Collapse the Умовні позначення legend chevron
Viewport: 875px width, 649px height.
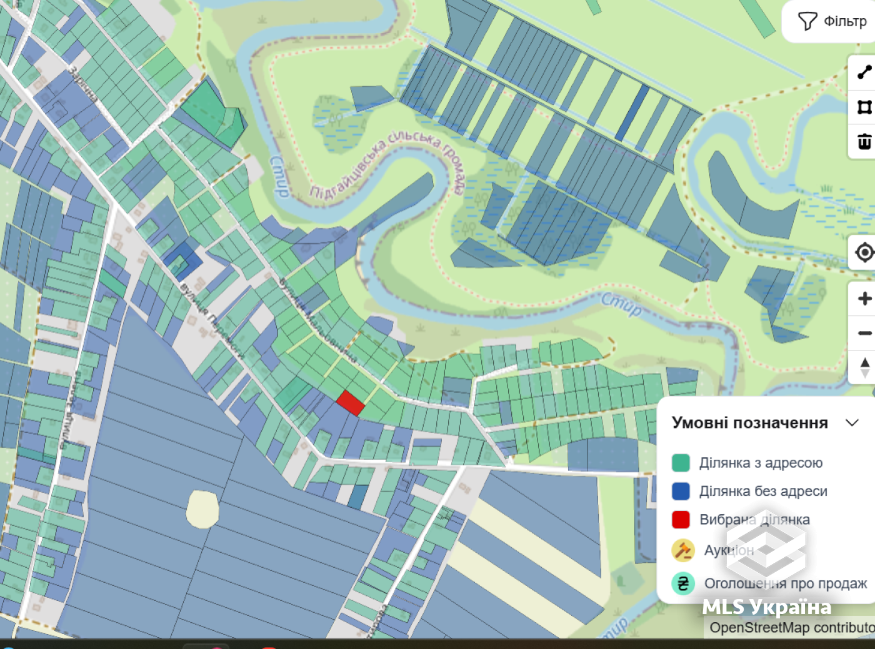[852, 423]
